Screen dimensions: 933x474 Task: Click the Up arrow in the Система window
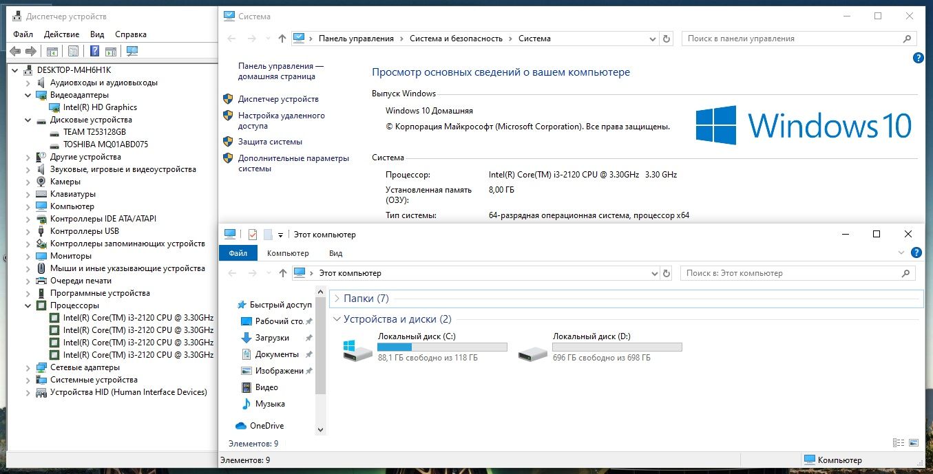point(282,39)
